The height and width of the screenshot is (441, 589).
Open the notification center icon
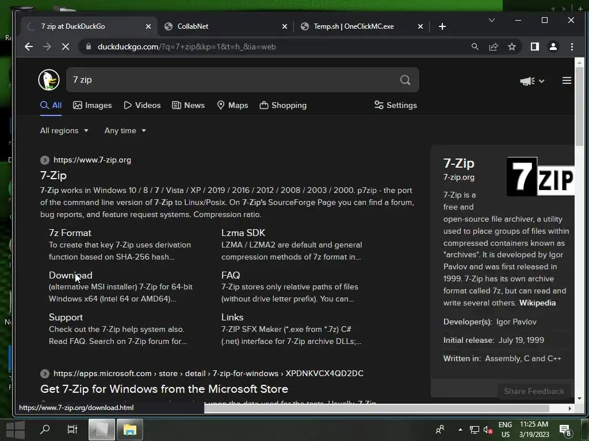point(565,430)
